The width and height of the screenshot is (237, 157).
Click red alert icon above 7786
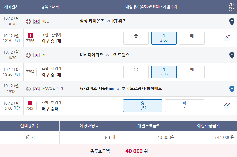coord(30,35)
